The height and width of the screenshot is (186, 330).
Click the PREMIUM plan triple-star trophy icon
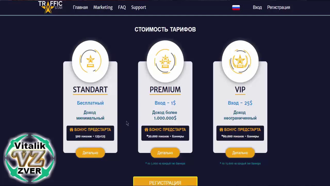pyautogui.click(x=165, y=61)
